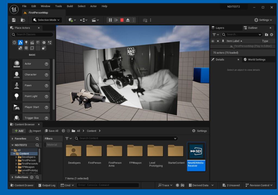Screen dimensions: 278x195
Task: Switch to the World Settings tab
Action: click(x=256, y=59)
